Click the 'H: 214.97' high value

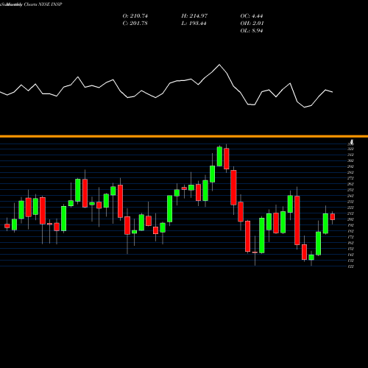click(194, 16)
